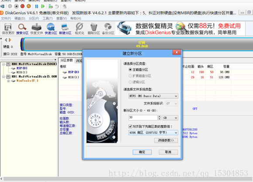253x182 pixels.
Task: Expand the WinTools(Y:) tree node
Action: coord(8,81)
